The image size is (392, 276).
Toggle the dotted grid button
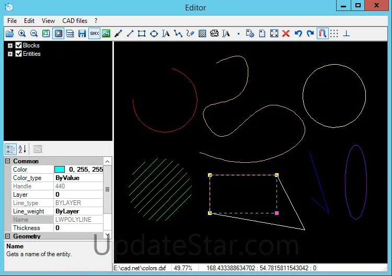point(334,33)
